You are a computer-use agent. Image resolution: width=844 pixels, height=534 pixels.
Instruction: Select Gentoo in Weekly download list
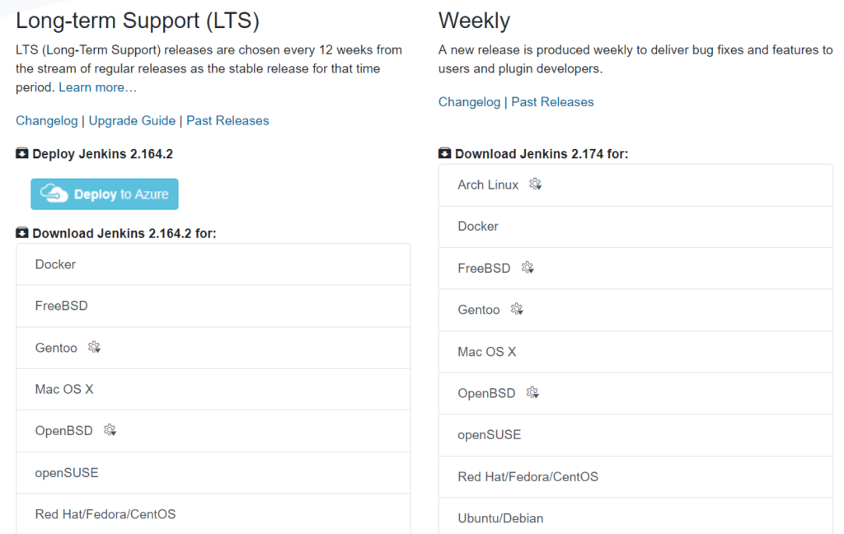point(635,310)
